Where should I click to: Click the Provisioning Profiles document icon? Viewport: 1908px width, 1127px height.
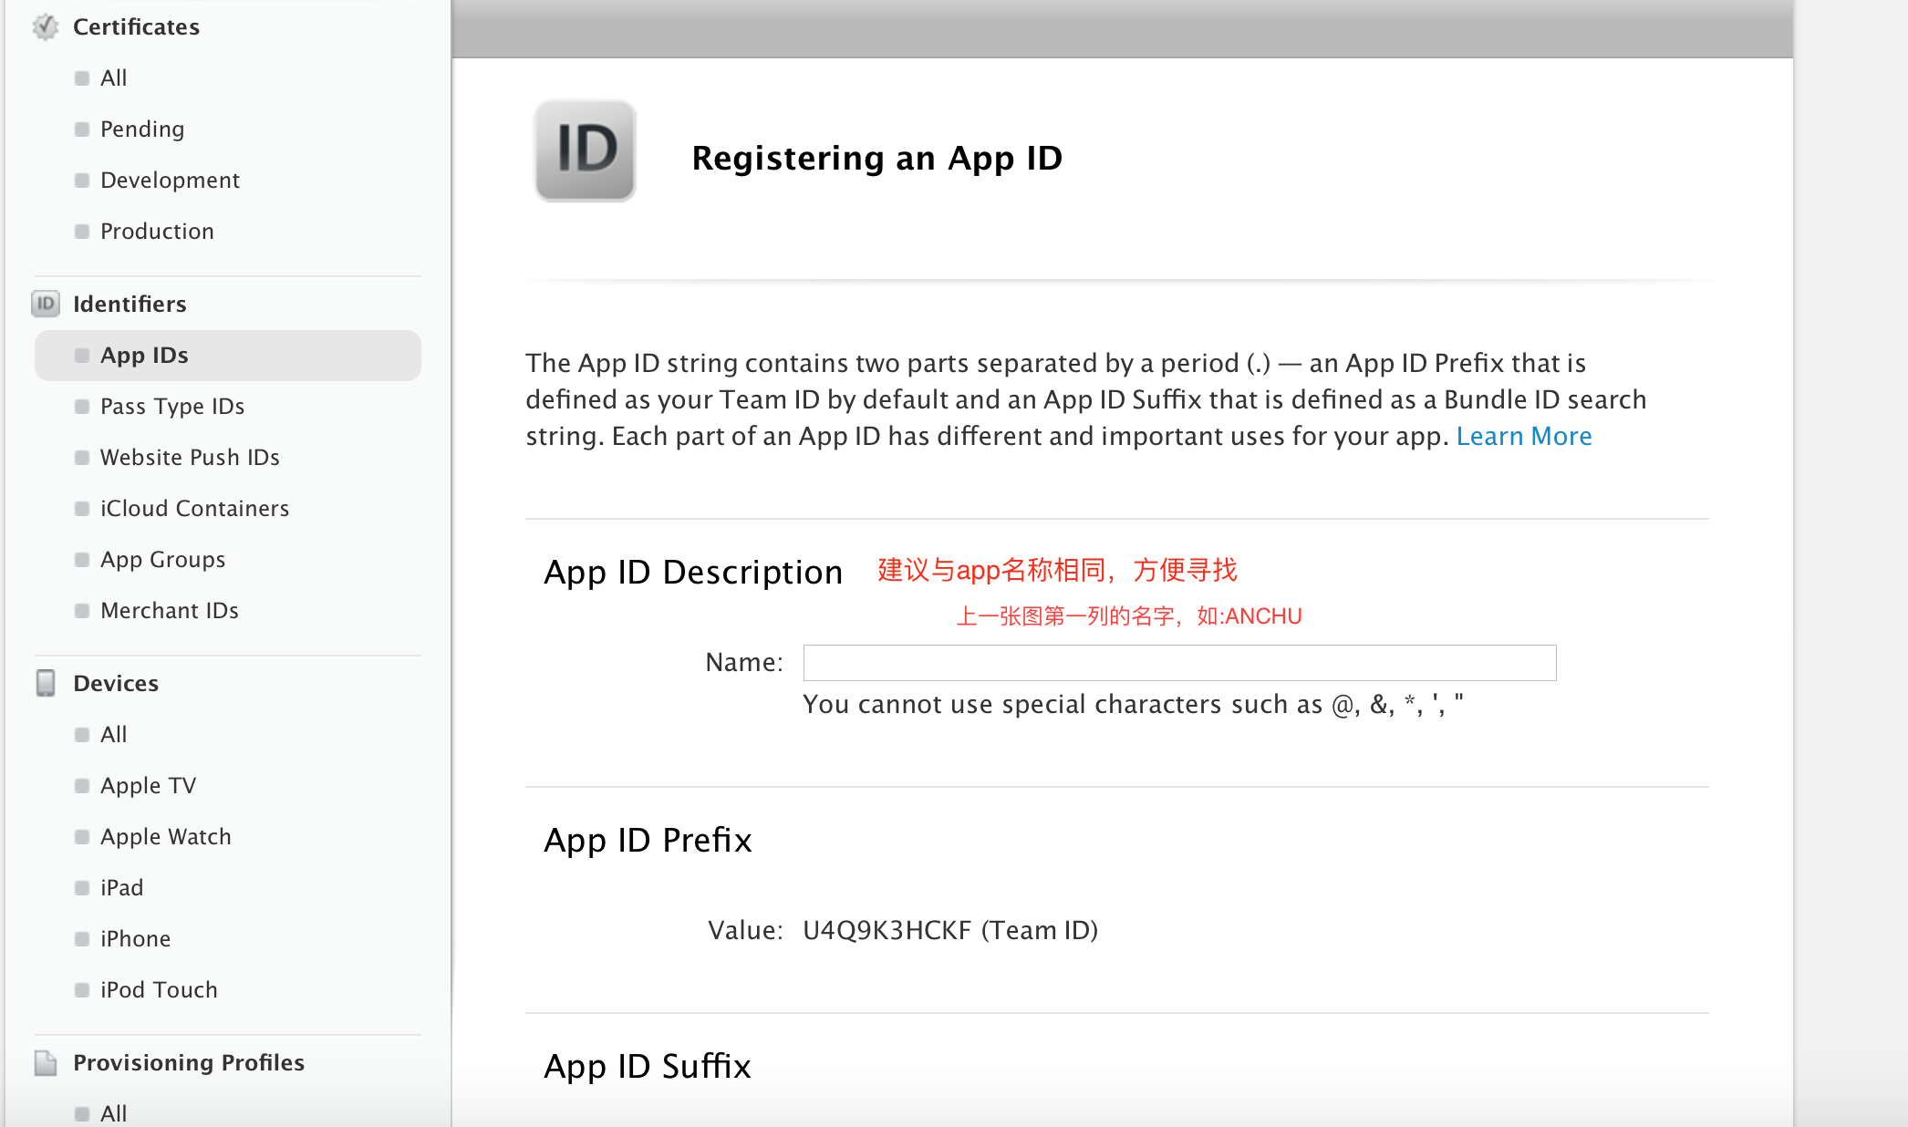(46, 1062)
